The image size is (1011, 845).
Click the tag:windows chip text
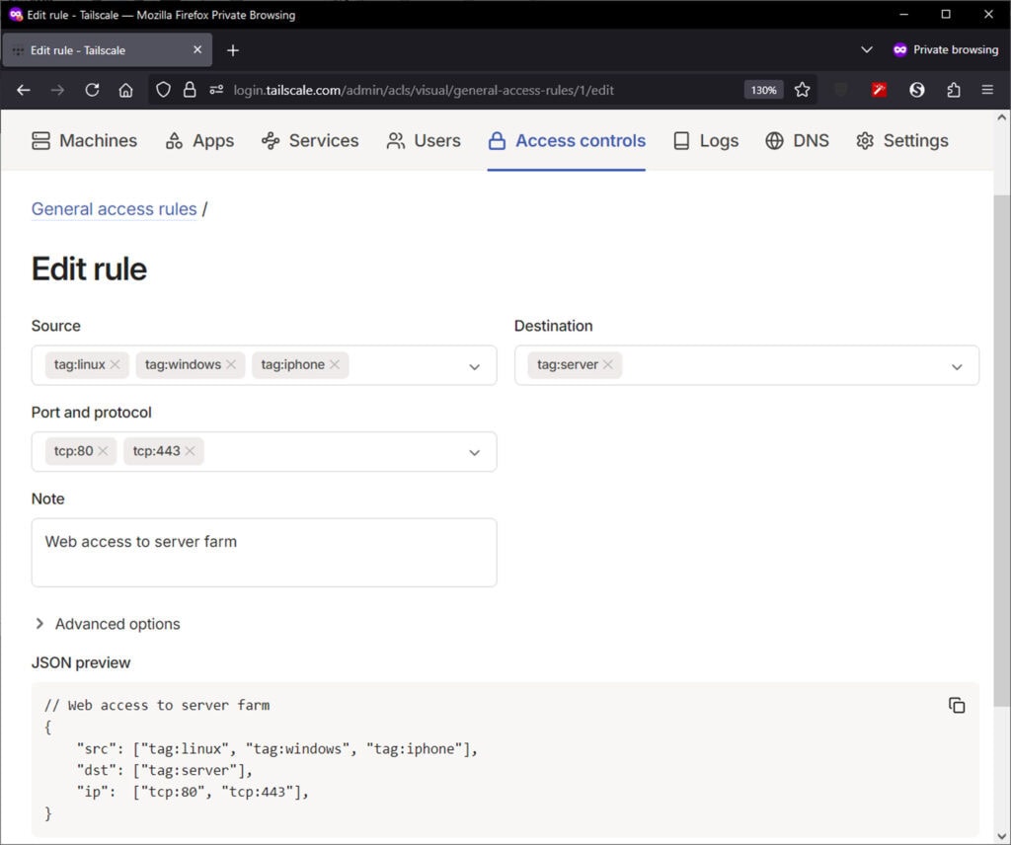coord(183,364)
